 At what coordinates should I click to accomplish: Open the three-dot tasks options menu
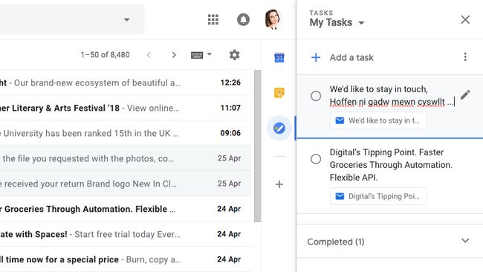point(465,57)
